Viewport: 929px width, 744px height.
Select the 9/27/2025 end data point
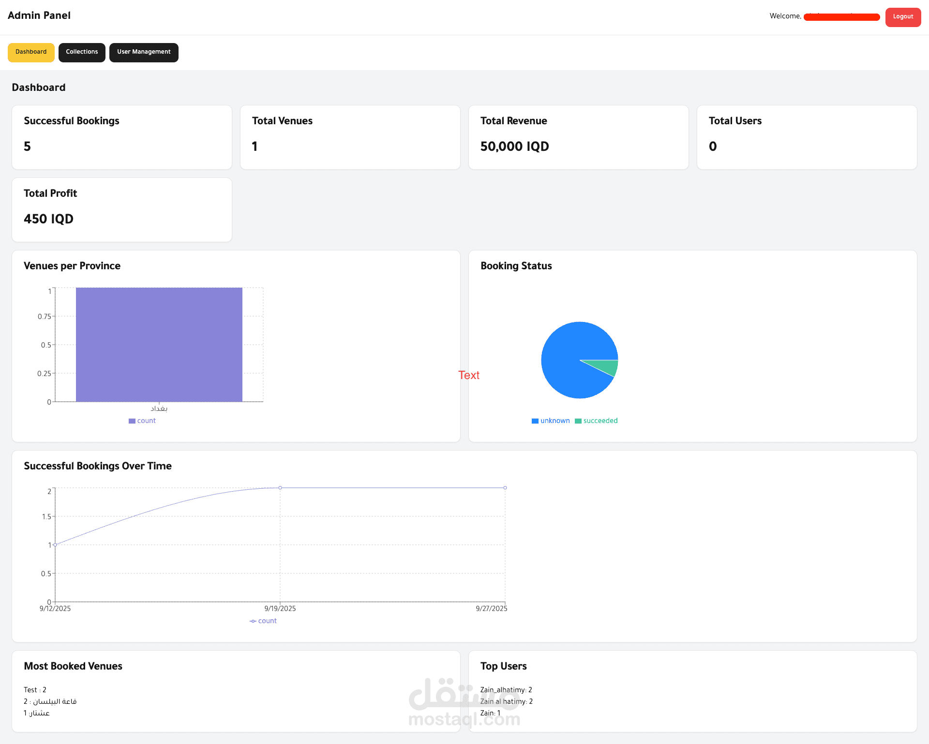click(505, 488)
